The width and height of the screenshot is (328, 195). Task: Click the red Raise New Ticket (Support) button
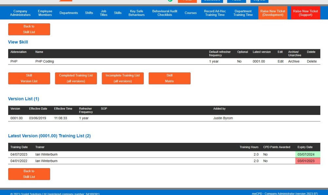305,13
